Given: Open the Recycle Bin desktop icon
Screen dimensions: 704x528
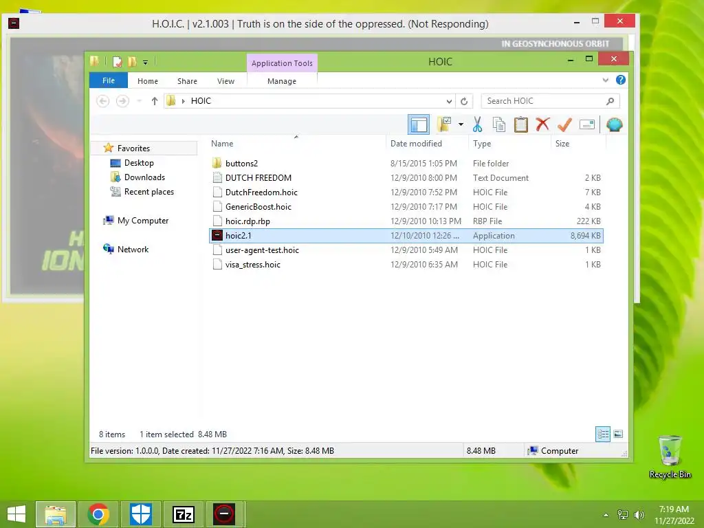Looking at the screenshot, I should [670, 457].
